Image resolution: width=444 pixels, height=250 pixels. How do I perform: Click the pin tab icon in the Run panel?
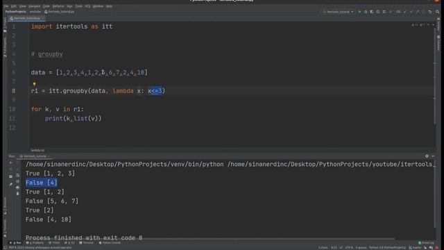pyautogui.click(x=11, y=184)
